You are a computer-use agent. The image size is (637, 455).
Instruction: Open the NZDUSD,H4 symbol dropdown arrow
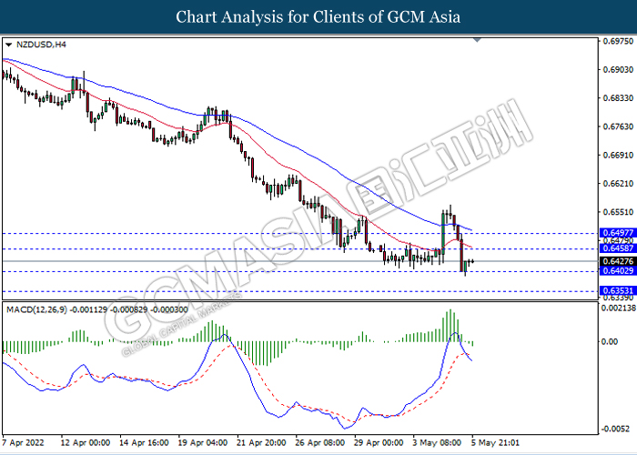8,45
